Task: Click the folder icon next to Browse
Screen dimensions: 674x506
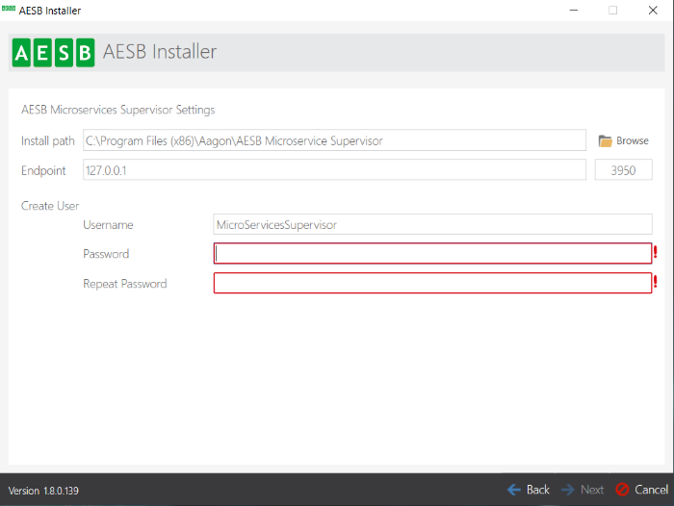Action: tap(605, 141)
